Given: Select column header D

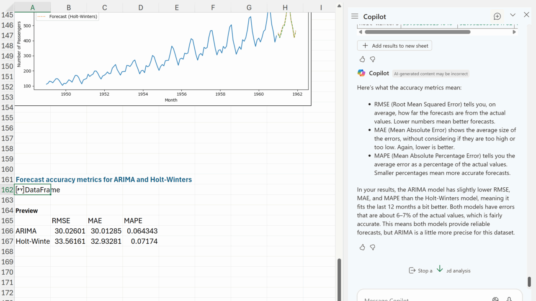Looking at the screenshot, I should pyautogui.click(x=141, y=8).
